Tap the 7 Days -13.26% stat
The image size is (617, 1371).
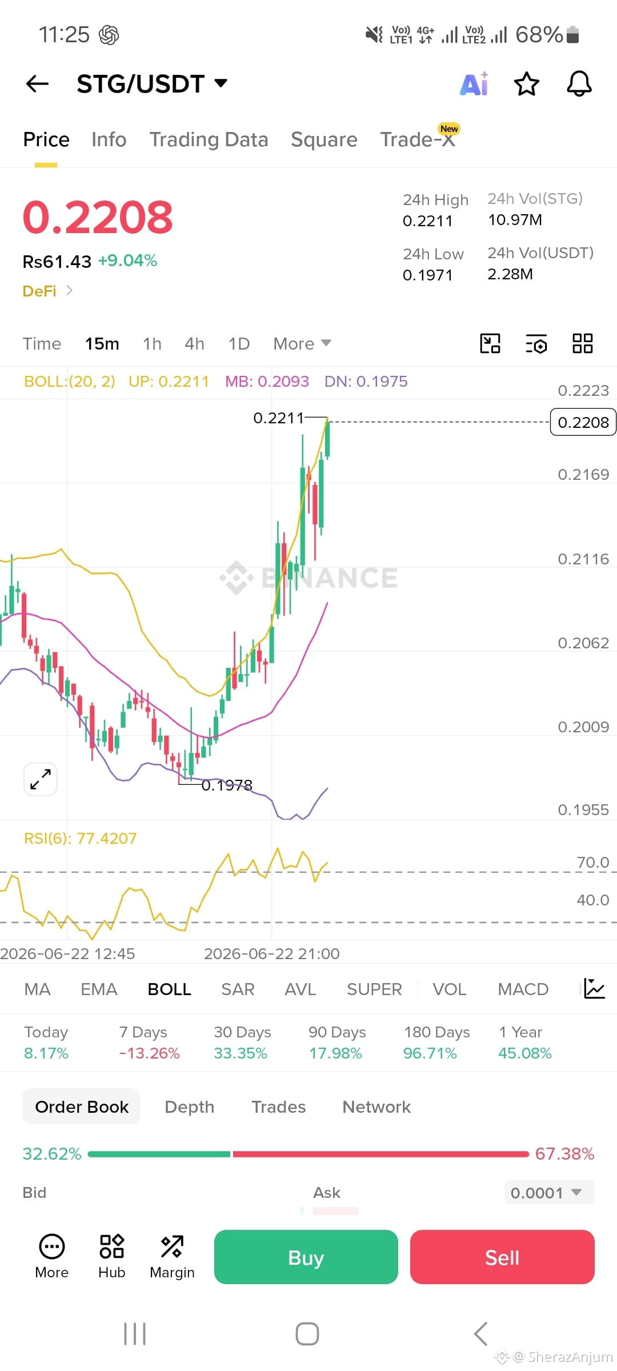click(x=149, y=1043)
